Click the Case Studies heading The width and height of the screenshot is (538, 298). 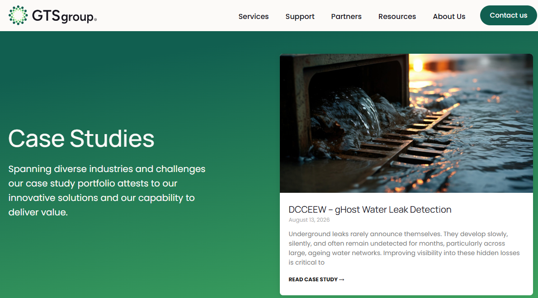pos(81,139)
